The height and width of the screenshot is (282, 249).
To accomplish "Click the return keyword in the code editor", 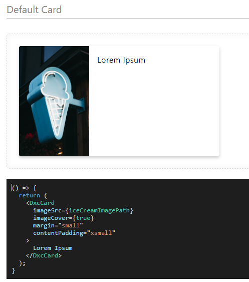I will pyautogui.click(x=30, y=195).
